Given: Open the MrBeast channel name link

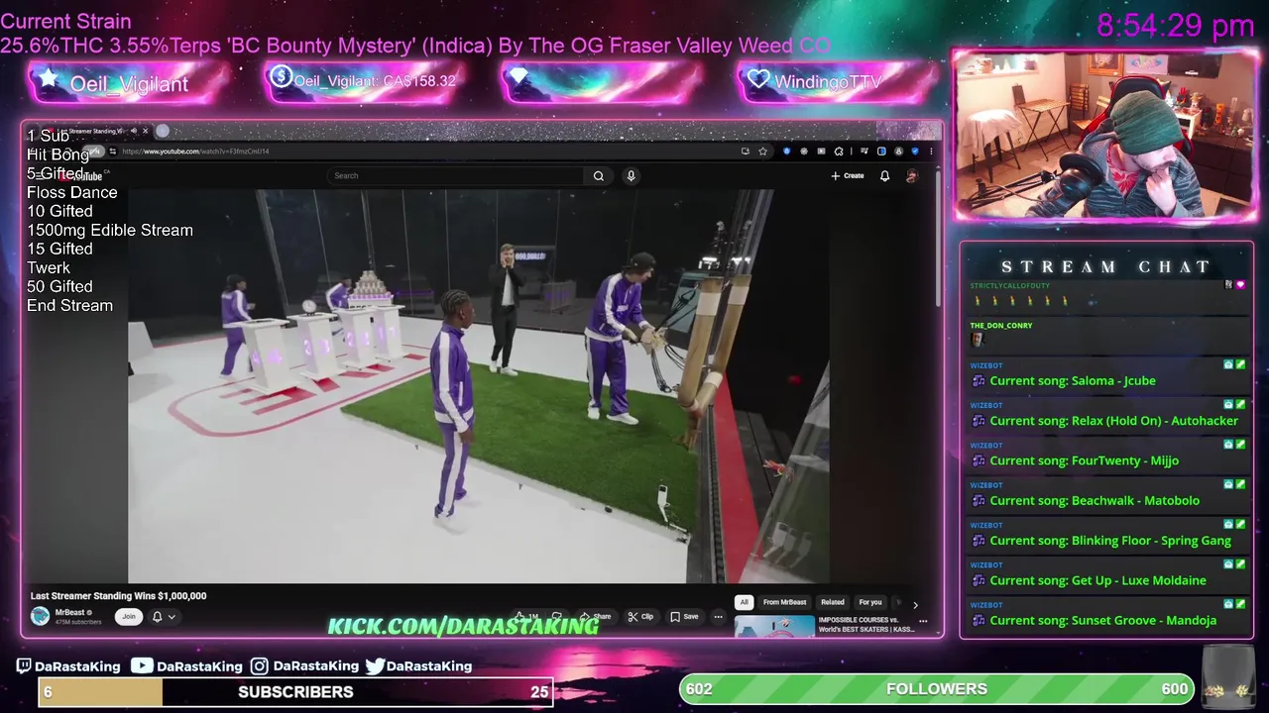Looking at the screenshot, I should [69, 613].
